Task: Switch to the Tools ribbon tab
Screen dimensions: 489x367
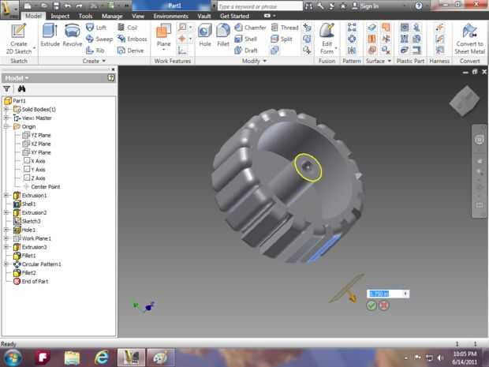Action: coord(85,16)
